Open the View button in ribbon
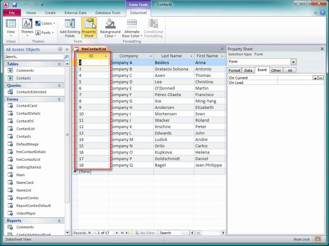 11,28
